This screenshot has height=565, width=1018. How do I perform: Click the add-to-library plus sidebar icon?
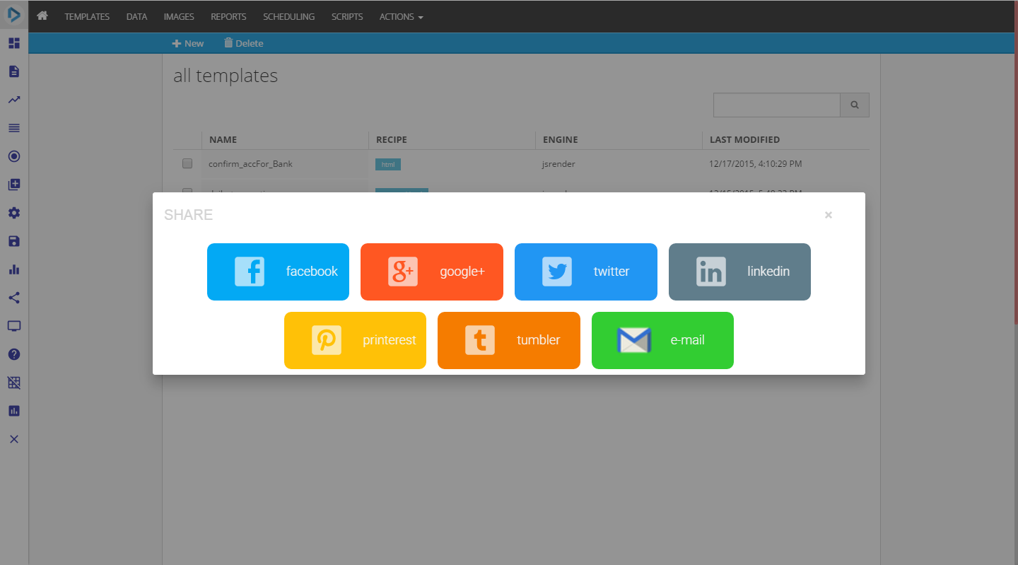click(x=14, y=185)
